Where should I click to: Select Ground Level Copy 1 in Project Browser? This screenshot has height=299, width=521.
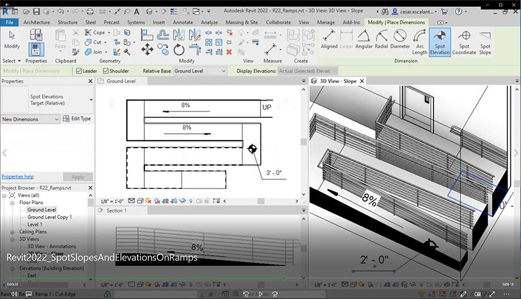pos(50,217)
